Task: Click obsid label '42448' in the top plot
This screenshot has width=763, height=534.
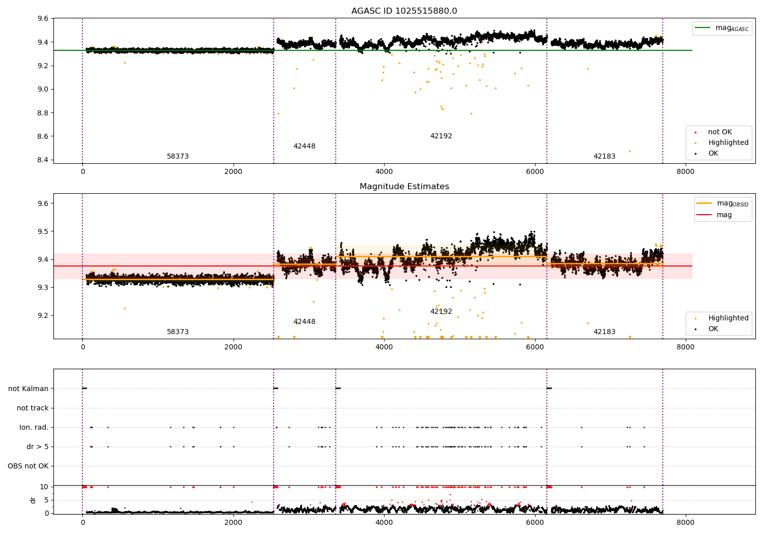Action: pos(304,146)
